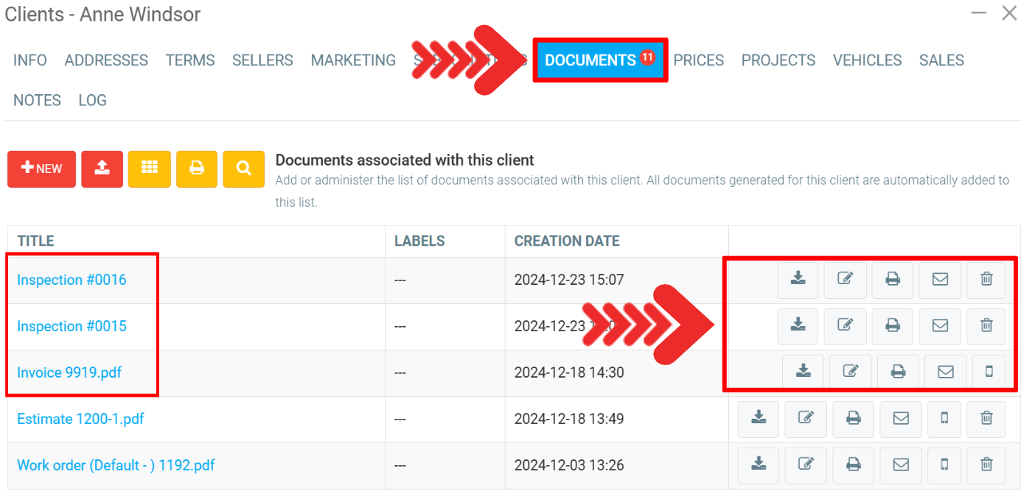Click the red NEW button
The width and height of the screenshot is (1021, 491).
click(x=42, y=169)
